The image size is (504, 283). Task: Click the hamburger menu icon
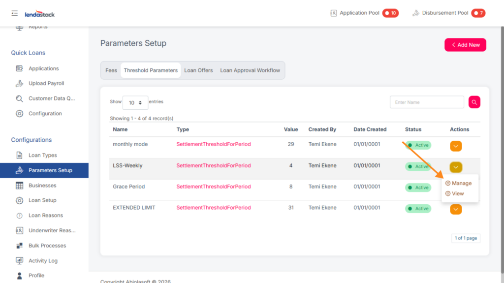(x=15, y=13)
